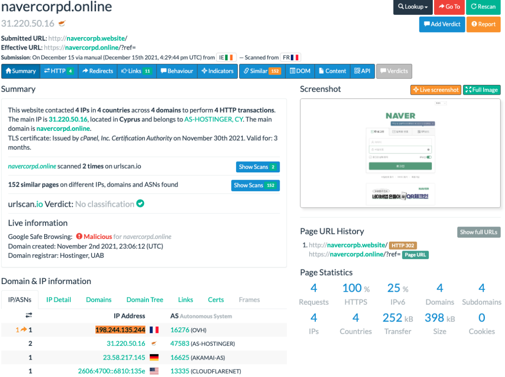505x377 pixels.
Task: Click main domain navercorpd.online link in summary
Action: 63,129
